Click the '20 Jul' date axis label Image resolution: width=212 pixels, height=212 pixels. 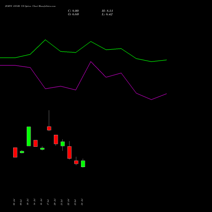click(55, 202)
